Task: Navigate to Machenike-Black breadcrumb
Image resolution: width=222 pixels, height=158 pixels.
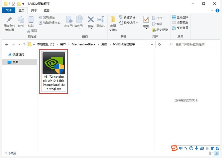Action: pos(84,44)
